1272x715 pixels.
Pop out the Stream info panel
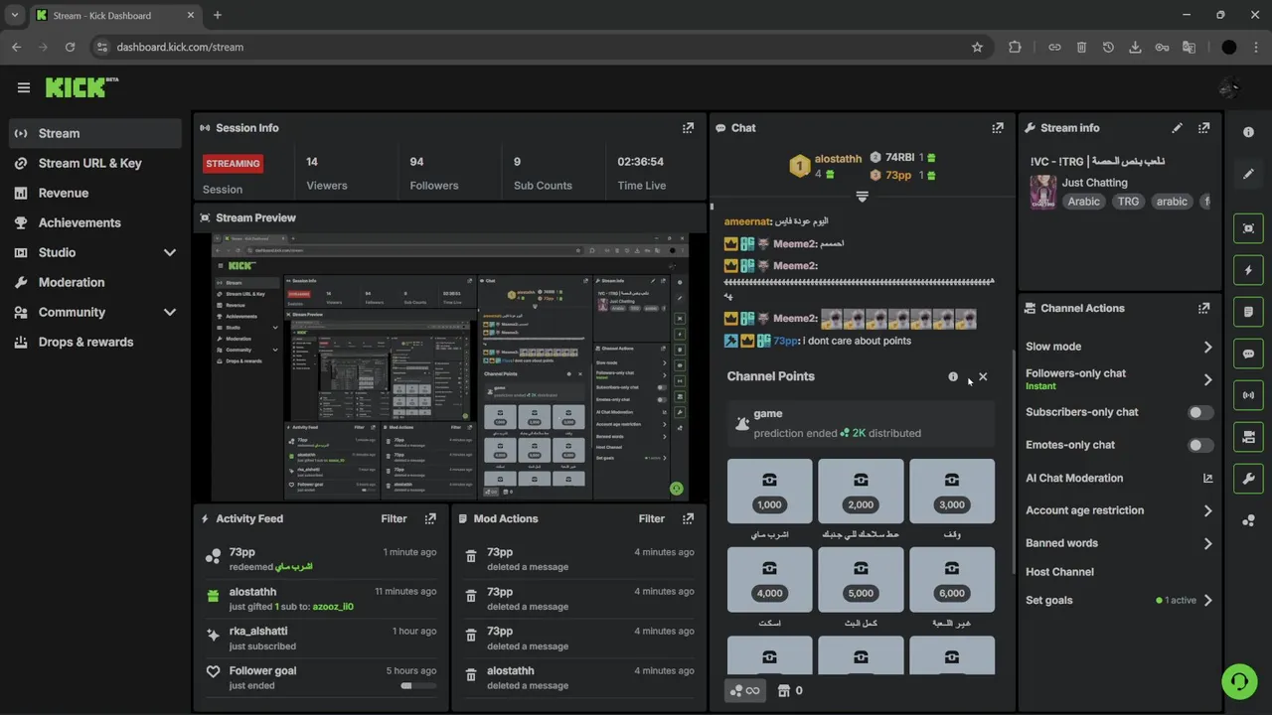(1204, 128)
